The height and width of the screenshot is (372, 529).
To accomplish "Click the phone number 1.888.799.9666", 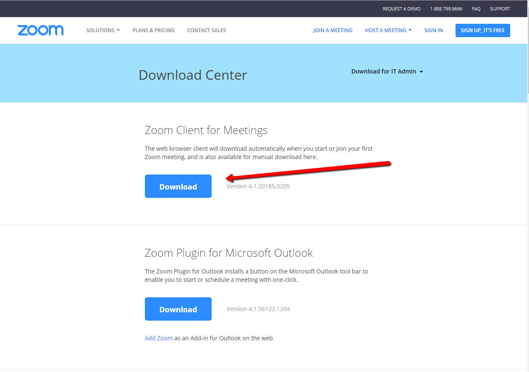I will [x=446, y=9].
